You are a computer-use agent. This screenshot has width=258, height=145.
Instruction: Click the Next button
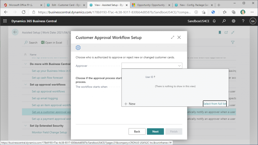point(155,131)
